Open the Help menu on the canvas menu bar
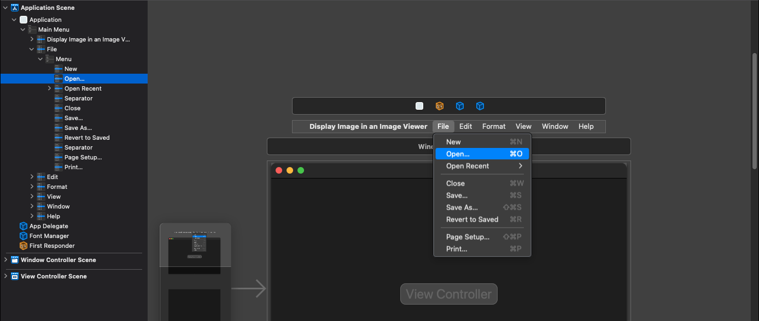Viewport: 759px width, 321px height. tap(586, 126)
